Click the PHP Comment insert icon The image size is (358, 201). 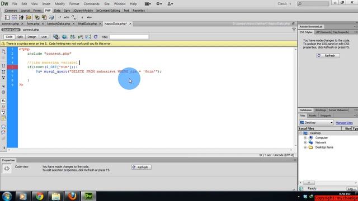(74, 17)
